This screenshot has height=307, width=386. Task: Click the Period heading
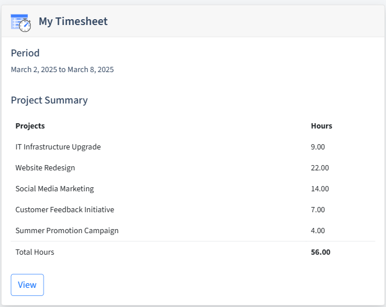[x=25, y=53]
